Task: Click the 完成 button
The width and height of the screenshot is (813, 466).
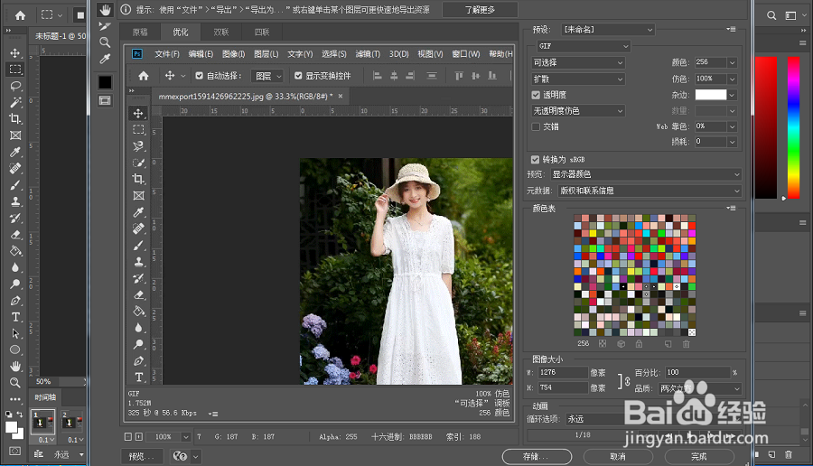Action: tap(699, 457)
